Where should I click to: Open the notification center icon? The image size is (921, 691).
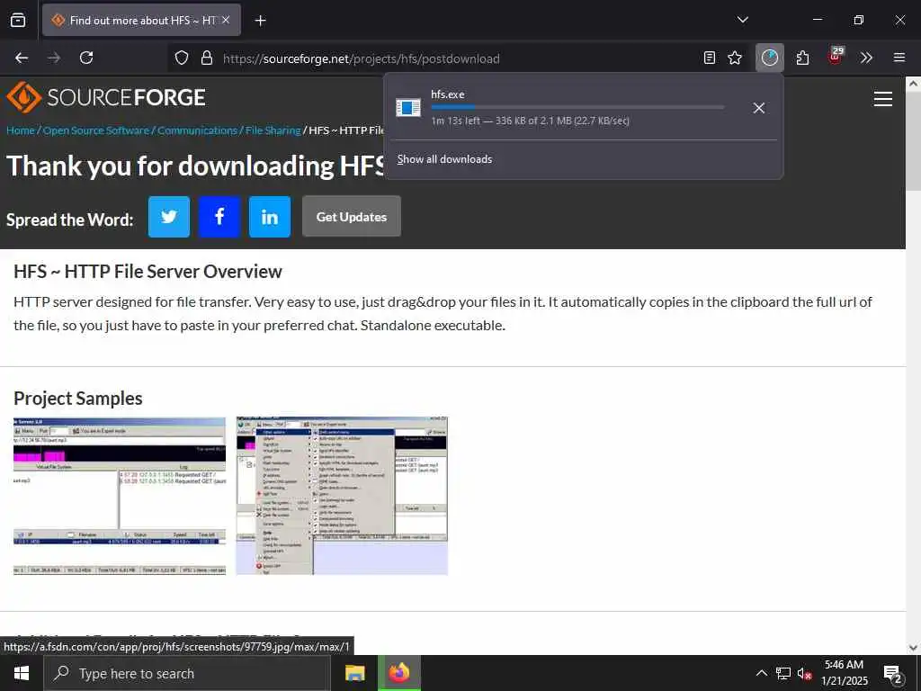[x=893, y=674]
